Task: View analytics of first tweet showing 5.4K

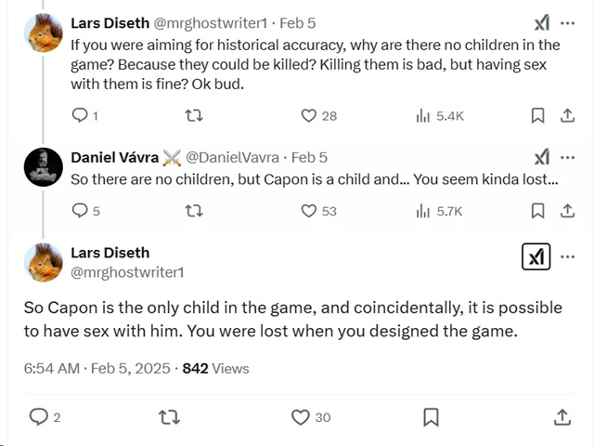Action: (423, 115)
